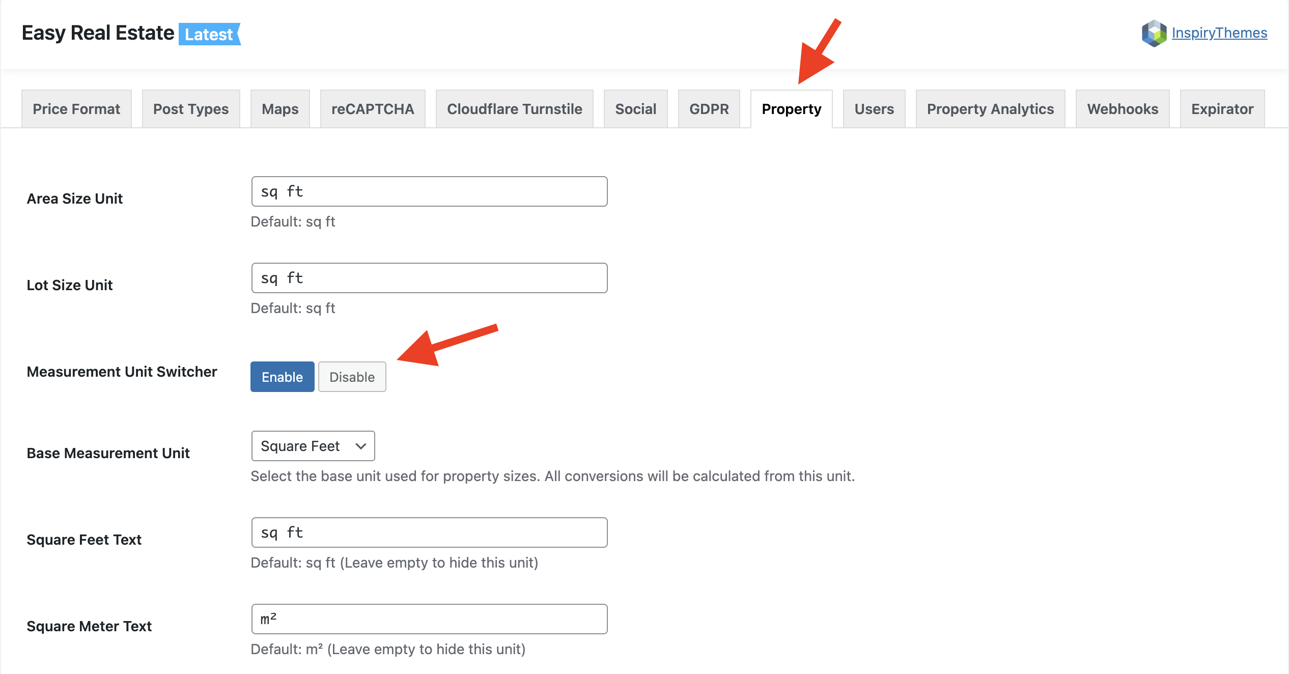Viewport: 1289px width, 674px height.
Task: Disable the Measurement Unit Switcher
Action: click(x=352, y=377)
